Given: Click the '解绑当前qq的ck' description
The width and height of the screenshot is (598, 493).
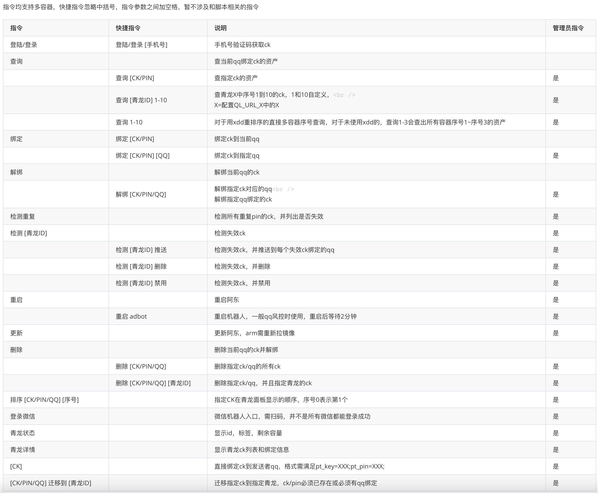Looking at the screenshot, I should tap(237, 172).
